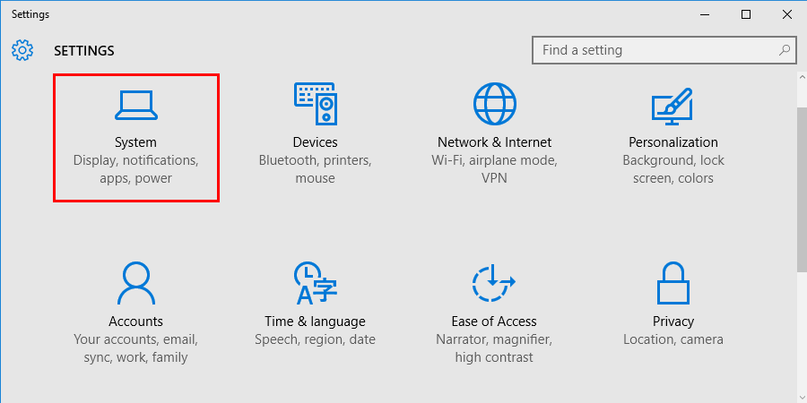The height and width of the screenshot is (403, 807).
Task: Click the Network & Internet globe icon
Action: point(494,105)
